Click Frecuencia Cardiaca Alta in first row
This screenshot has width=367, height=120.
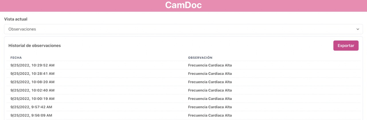pos(210,65)
